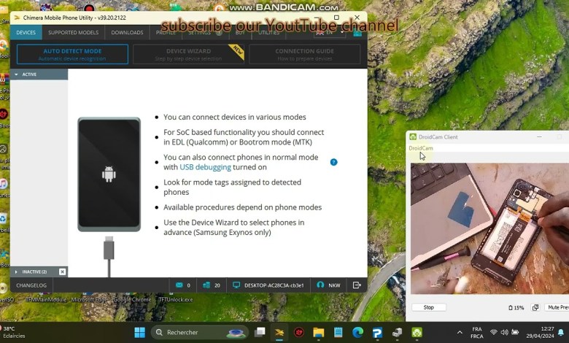Viewport: 569px width, 343px height.
Task: Open the DroidCam app from the taskbar
Action: click(x=417, y=333)
